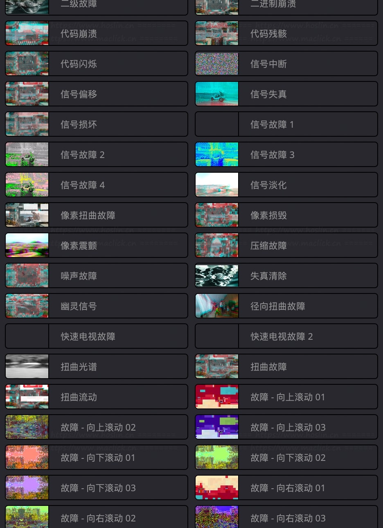Click the 扭曲流动 label
The width and height of the screenshot is (383, 528).
pyautogui.click(x=79, y=397)
